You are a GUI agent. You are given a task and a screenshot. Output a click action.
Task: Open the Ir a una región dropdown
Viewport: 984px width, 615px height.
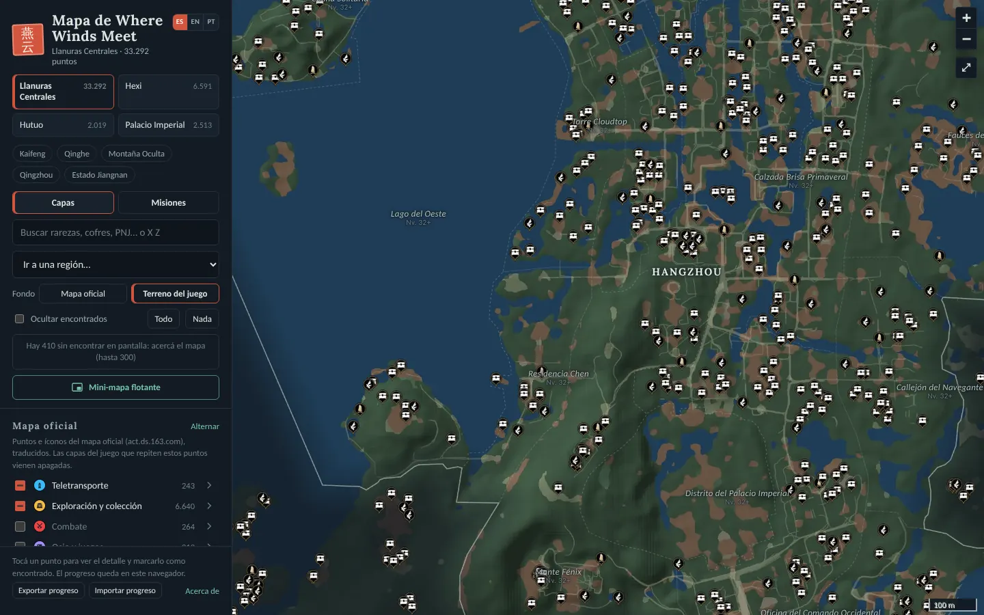[x=115, y=264]
